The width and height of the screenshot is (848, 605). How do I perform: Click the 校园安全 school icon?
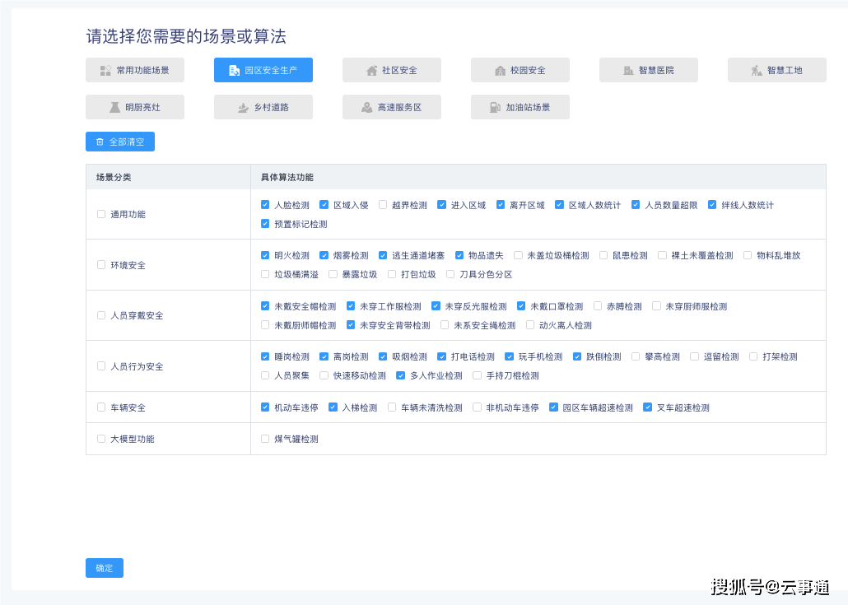click(x=500, y=71)
